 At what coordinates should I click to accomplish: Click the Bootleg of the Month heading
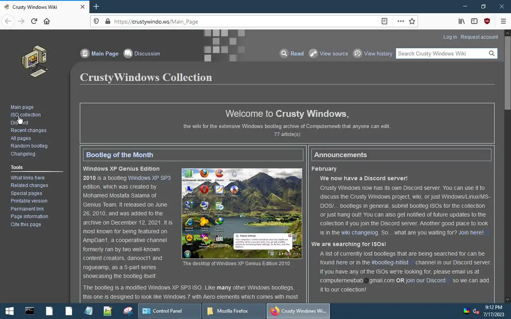pyautogui.click(x=120, y=155)
